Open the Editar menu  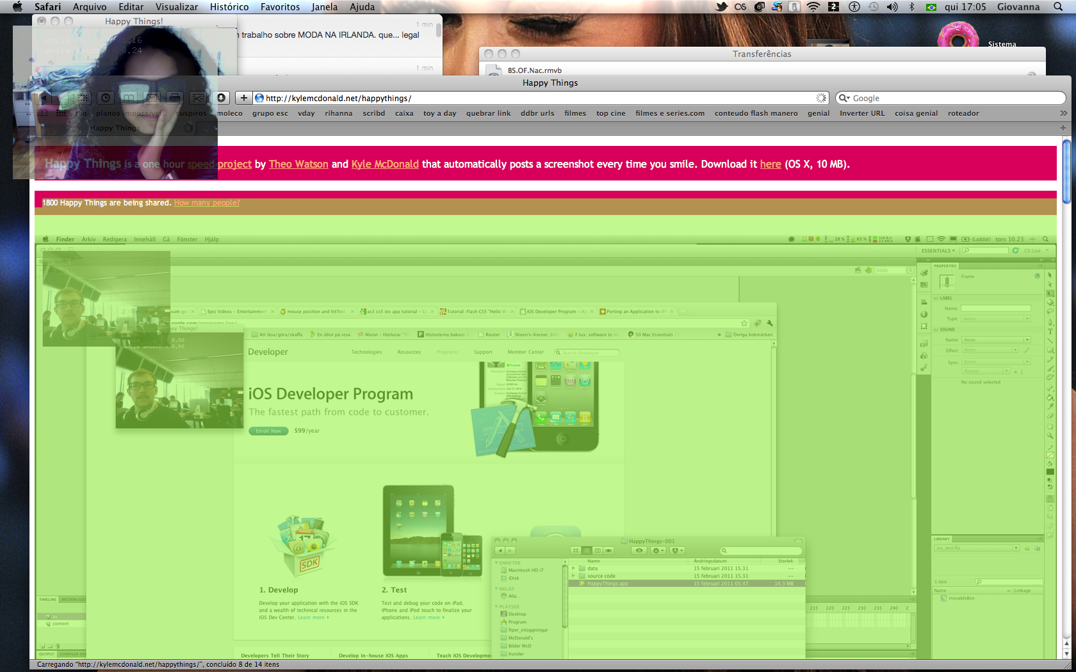(x=131, y=7)
